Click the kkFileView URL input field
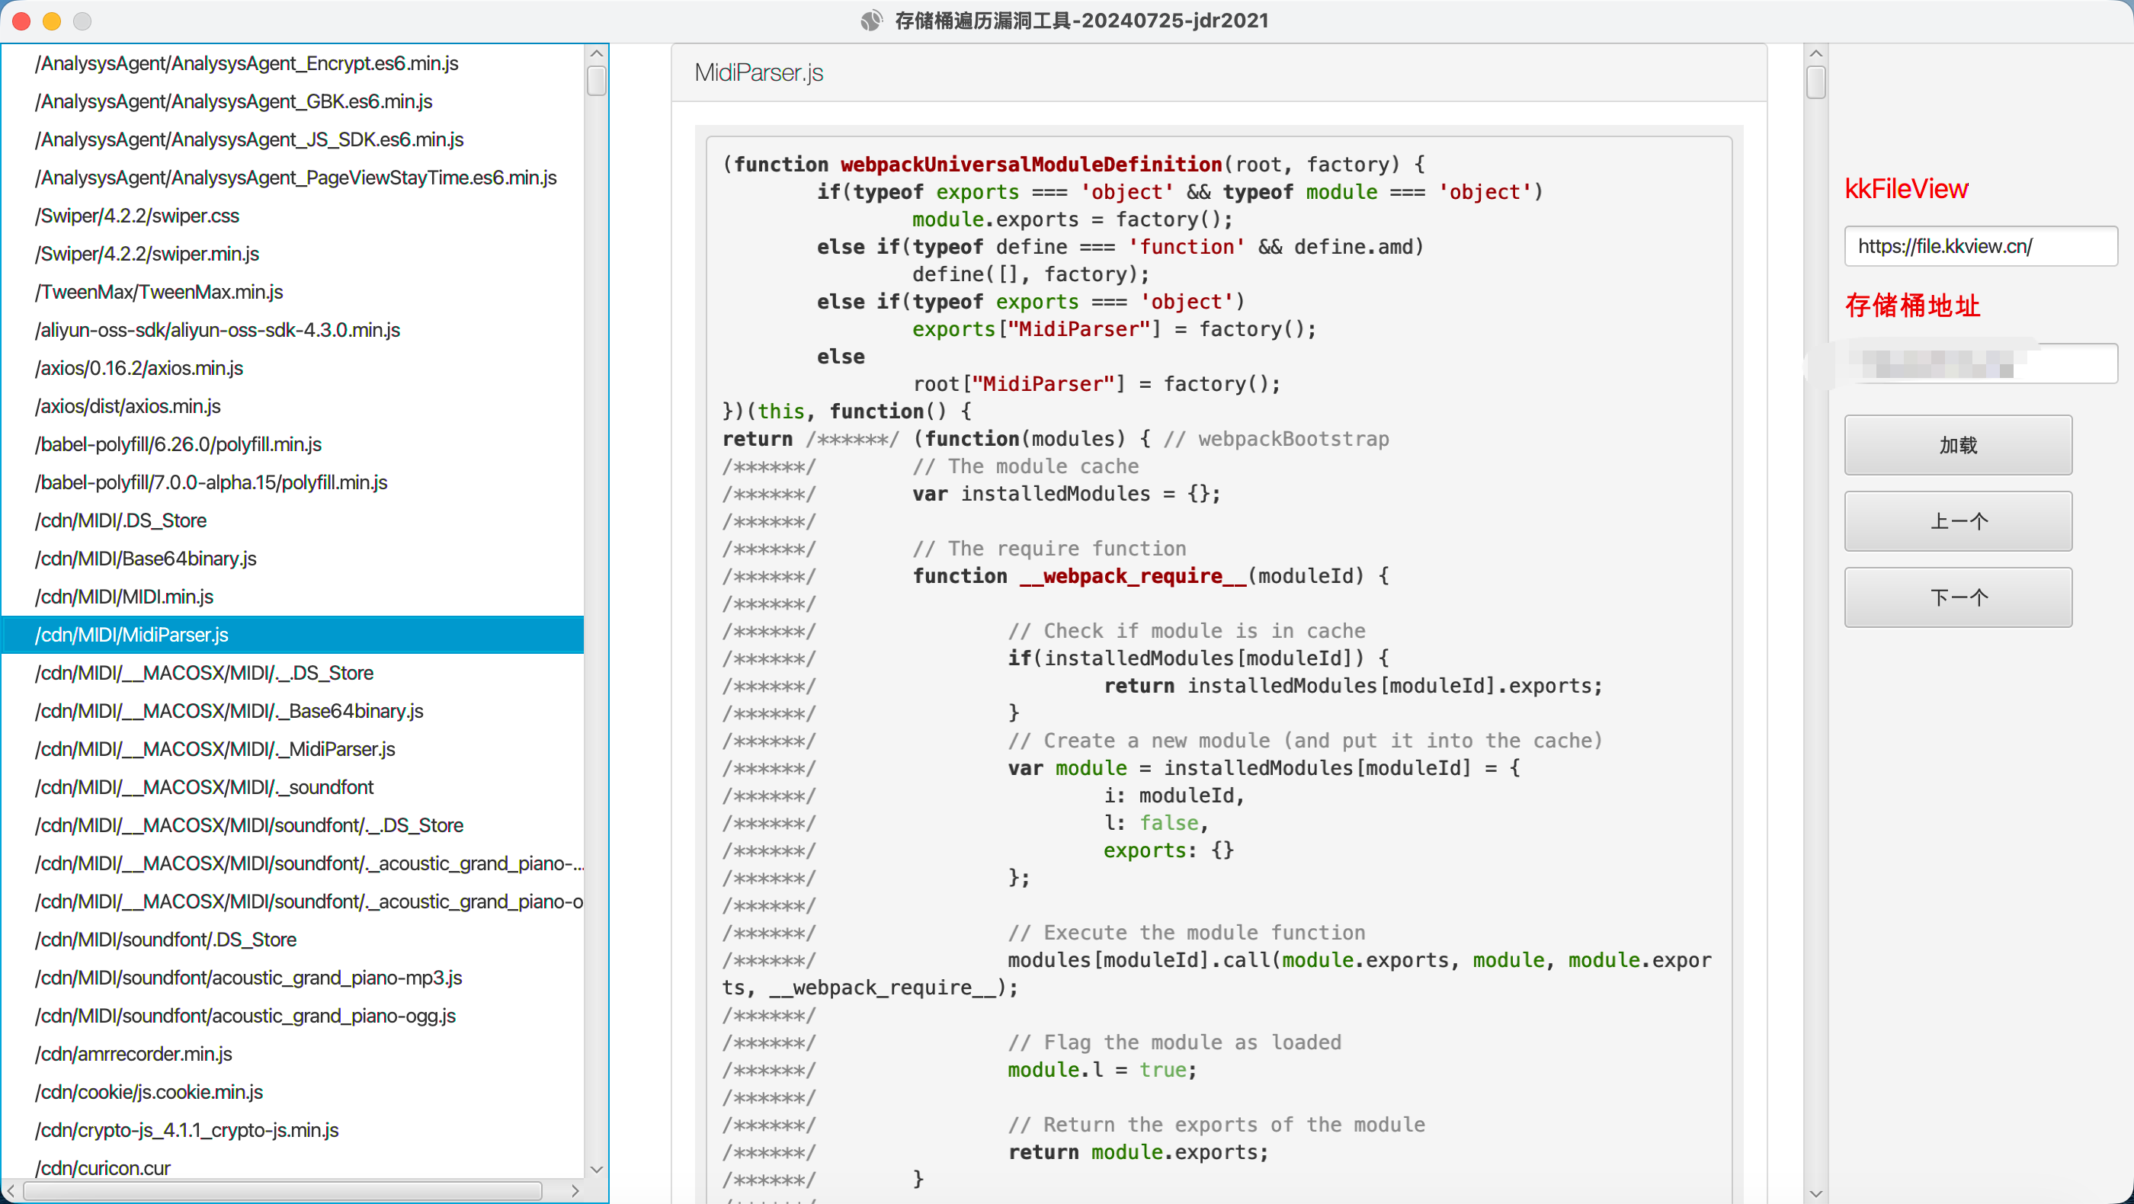The height and width of the screenshot is (1204, 2134). point(1979,246)
